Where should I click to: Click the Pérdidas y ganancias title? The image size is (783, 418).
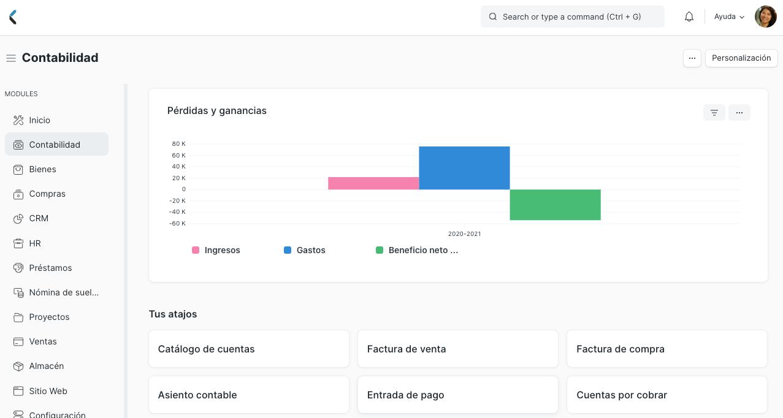click(x=217, y=111)
